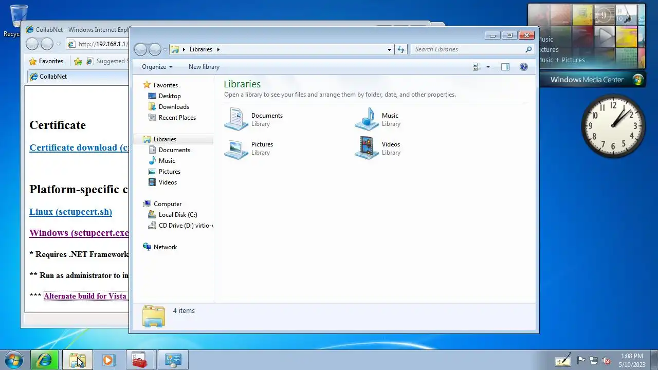Screen dimensions: 658x370
Task: Open Alternate build for Vista link
Action: pyautogui.click(x=86, y=296)
